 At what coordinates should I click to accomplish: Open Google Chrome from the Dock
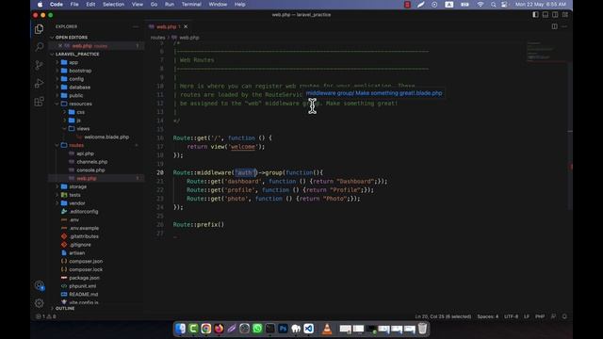pyautogui.click(x=206, y=329)
